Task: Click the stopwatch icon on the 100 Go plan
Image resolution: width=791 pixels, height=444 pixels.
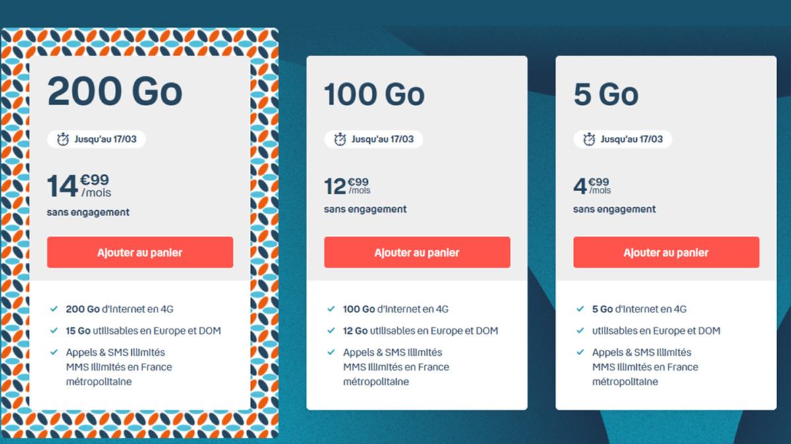Action: [x=340, y=139]
